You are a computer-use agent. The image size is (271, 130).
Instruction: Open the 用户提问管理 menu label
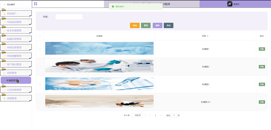click(14, 64)
